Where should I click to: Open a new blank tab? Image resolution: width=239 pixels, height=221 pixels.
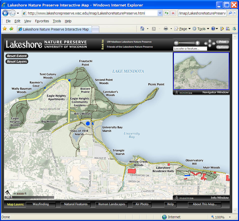point(95,29)
